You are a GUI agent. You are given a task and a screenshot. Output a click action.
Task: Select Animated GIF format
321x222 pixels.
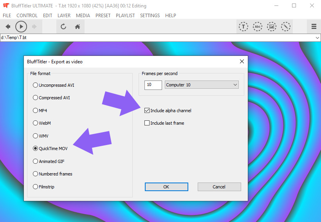(x=49, y=161)
